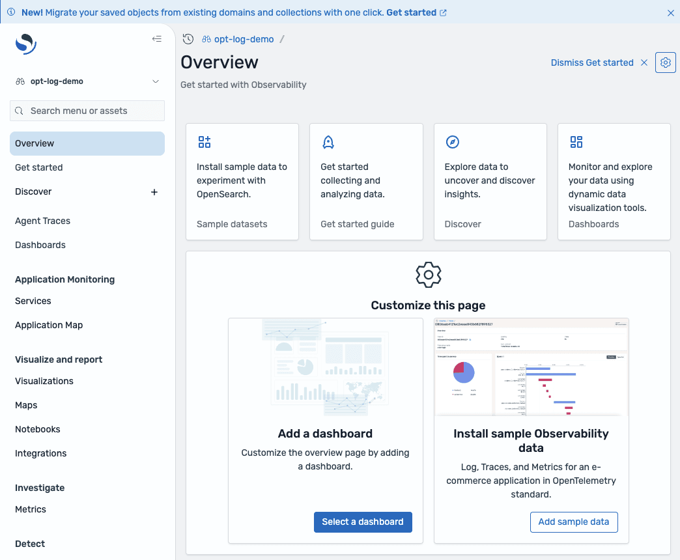680x560 pixels.
Task: Open Metrics under Investigate
Action: [x=31, y=509]
